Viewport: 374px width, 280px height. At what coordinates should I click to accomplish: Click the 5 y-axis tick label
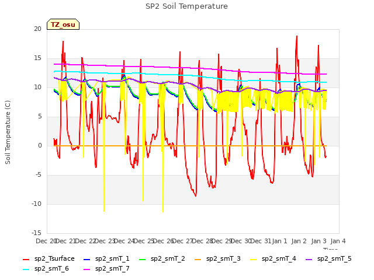[40, 117]
